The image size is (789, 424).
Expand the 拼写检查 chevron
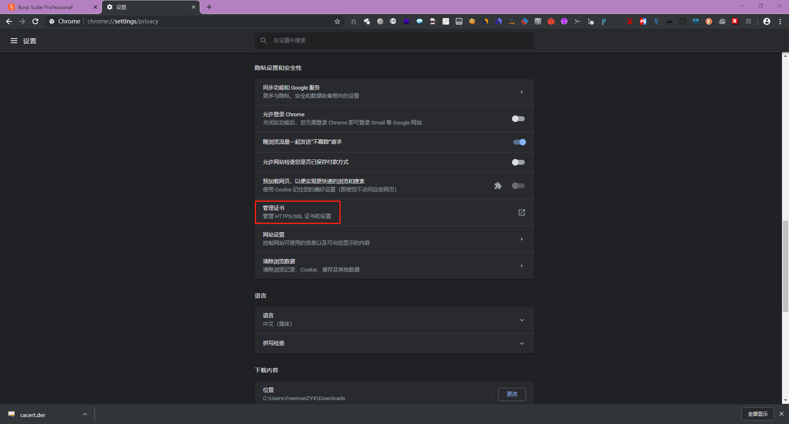coord(522,343)
